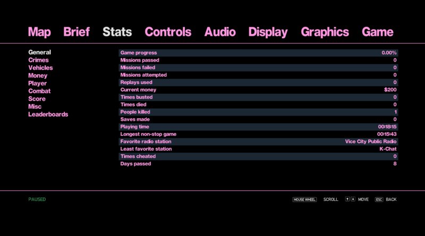Viewport: 425px width, 236px height.
Task: View the Money stats category
Action: point(38,75)
